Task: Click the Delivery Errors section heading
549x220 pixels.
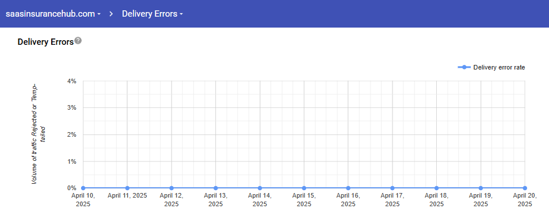Action: (x=45, y=42)
